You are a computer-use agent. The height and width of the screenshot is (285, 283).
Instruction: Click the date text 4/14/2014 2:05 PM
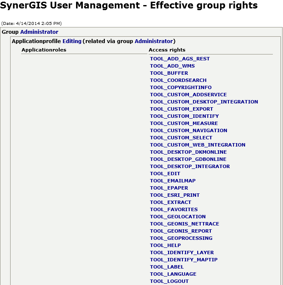[x=38, y=24]
